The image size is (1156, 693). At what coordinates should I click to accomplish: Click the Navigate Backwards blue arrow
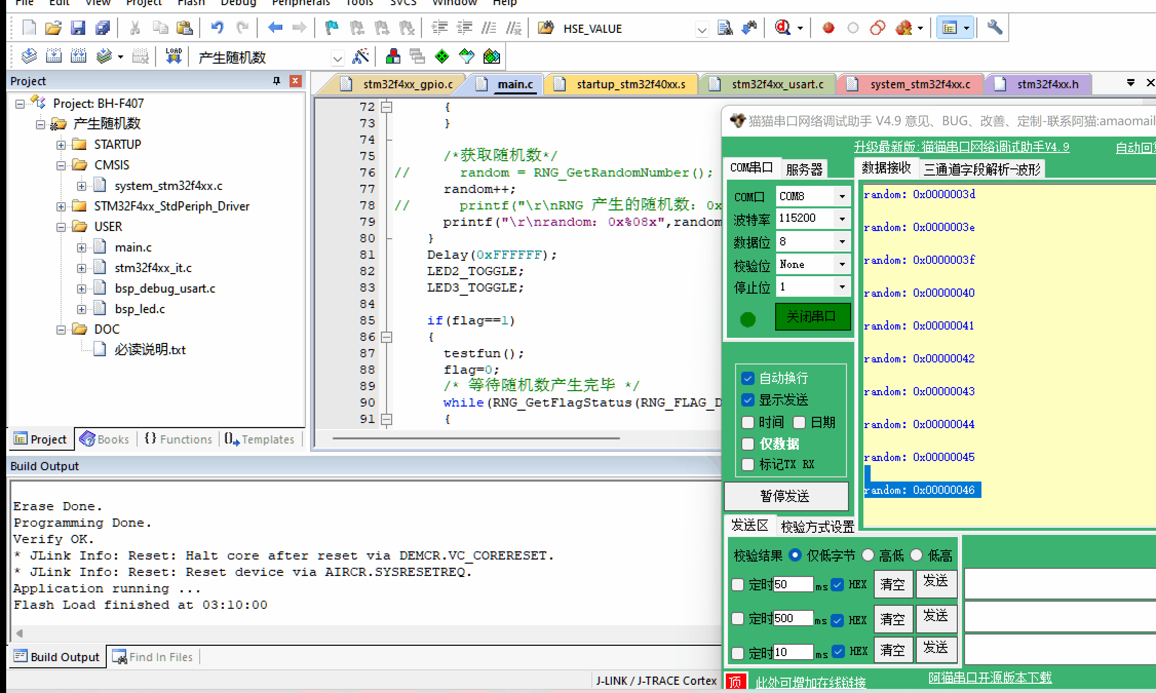point(275,28)
